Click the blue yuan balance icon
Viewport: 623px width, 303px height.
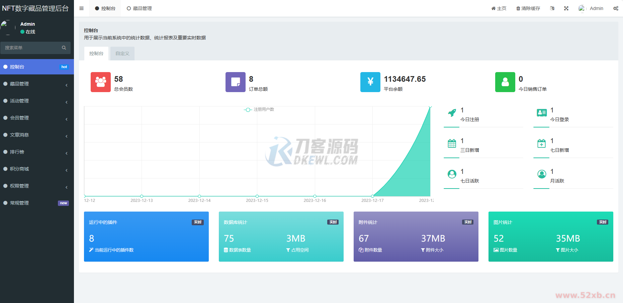pyautogui.click(x=370, y=82)
